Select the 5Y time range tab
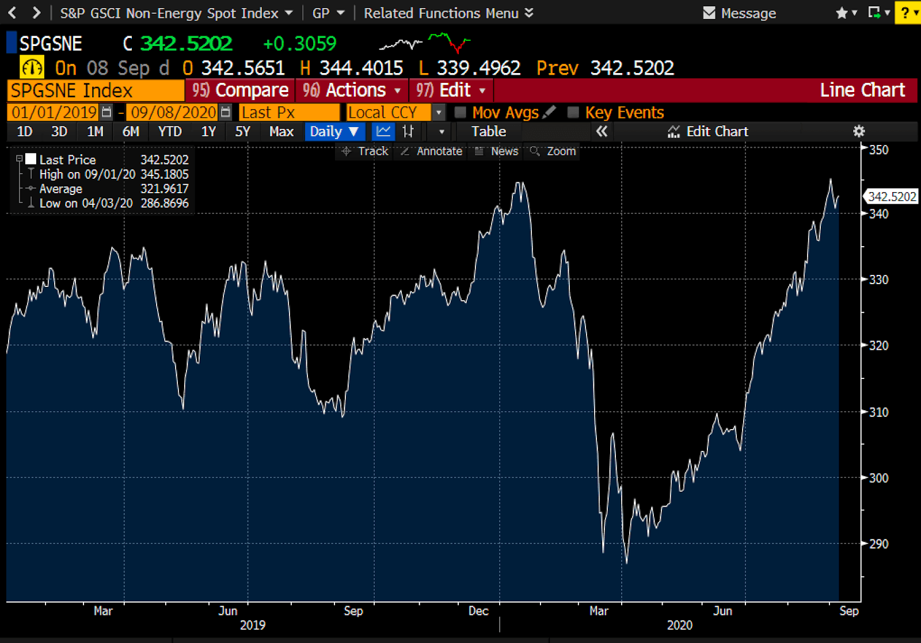The width and height of the screenshot is (921, 643). (242, 132)
